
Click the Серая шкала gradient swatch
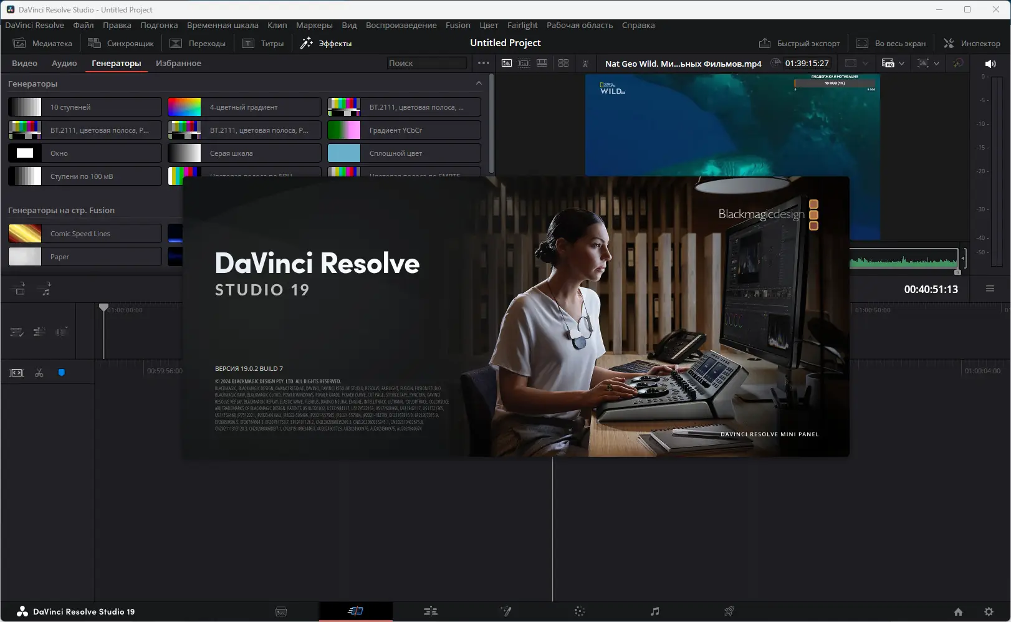(x=184, y=153)
